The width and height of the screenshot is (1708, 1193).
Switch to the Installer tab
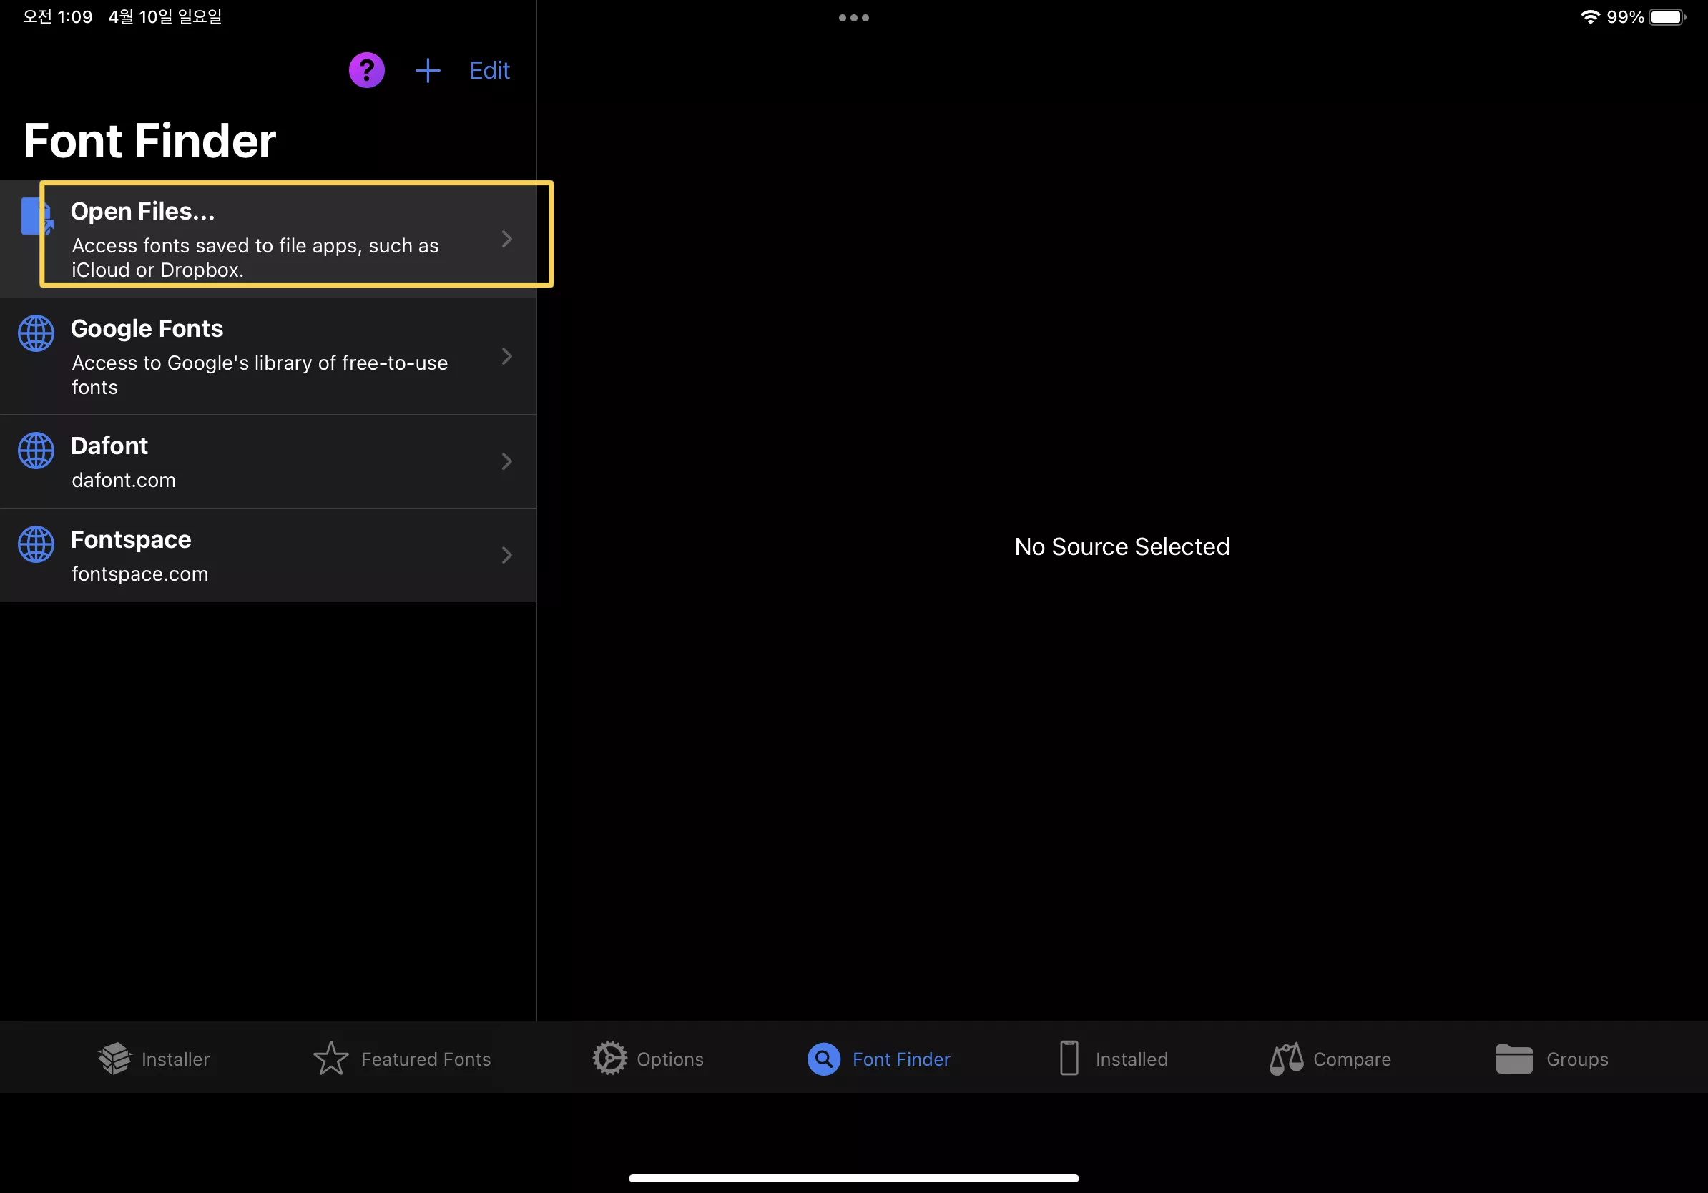pos(154,1059)
